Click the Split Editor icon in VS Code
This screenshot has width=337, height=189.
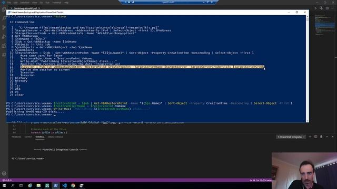327,8
